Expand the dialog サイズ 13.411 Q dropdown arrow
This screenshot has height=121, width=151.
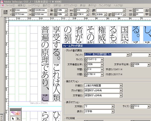102,60
